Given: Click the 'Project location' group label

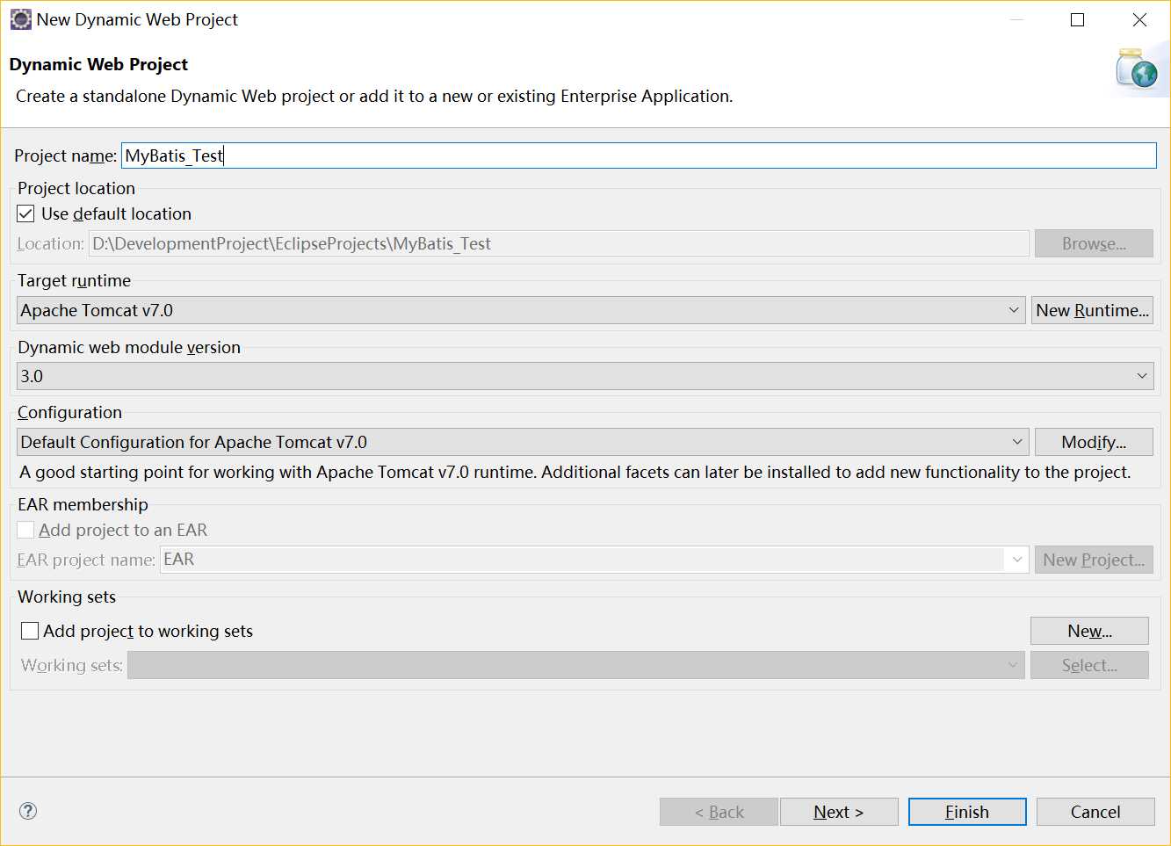Looking at the screenshot, I should [76, 188].
